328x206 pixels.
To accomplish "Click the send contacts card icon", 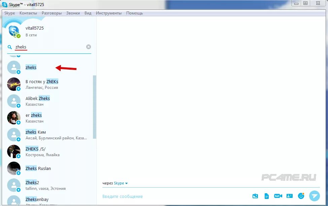I will [x=290, y=196].
